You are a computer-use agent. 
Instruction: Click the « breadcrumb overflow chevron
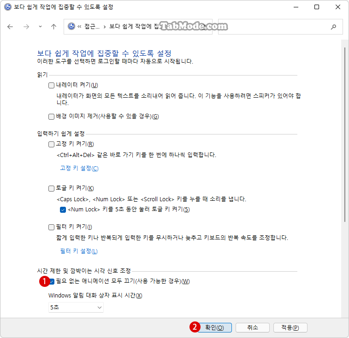coord(79,27)
